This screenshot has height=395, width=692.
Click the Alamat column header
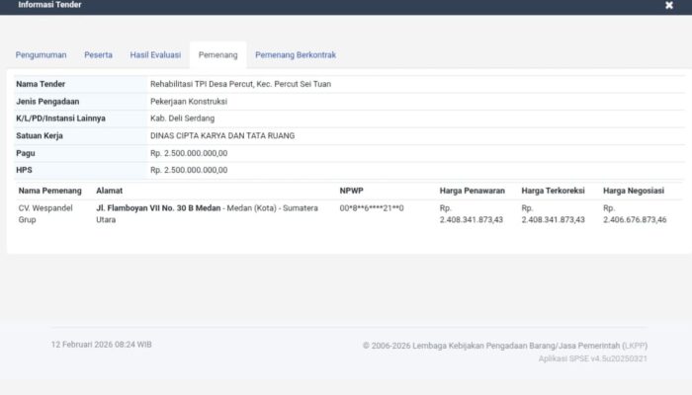[x=110, y=190]
